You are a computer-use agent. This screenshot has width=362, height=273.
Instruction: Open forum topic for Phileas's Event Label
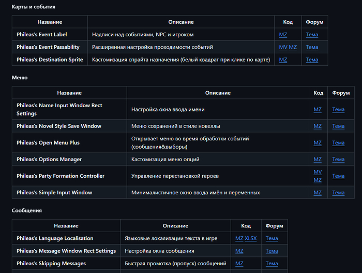(x=312, y=35)
